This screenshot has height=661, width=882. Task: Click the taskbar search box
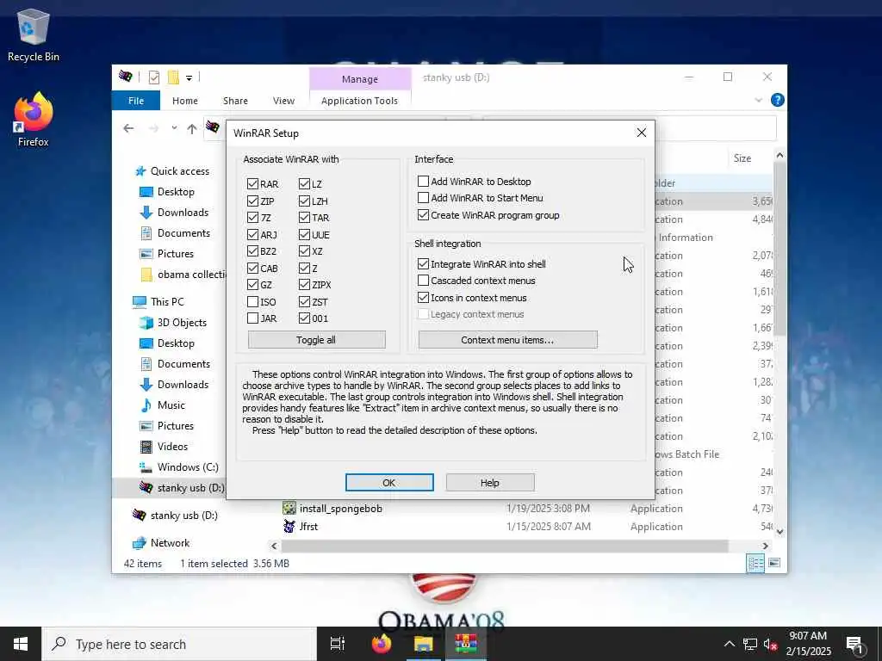(179, 644)
